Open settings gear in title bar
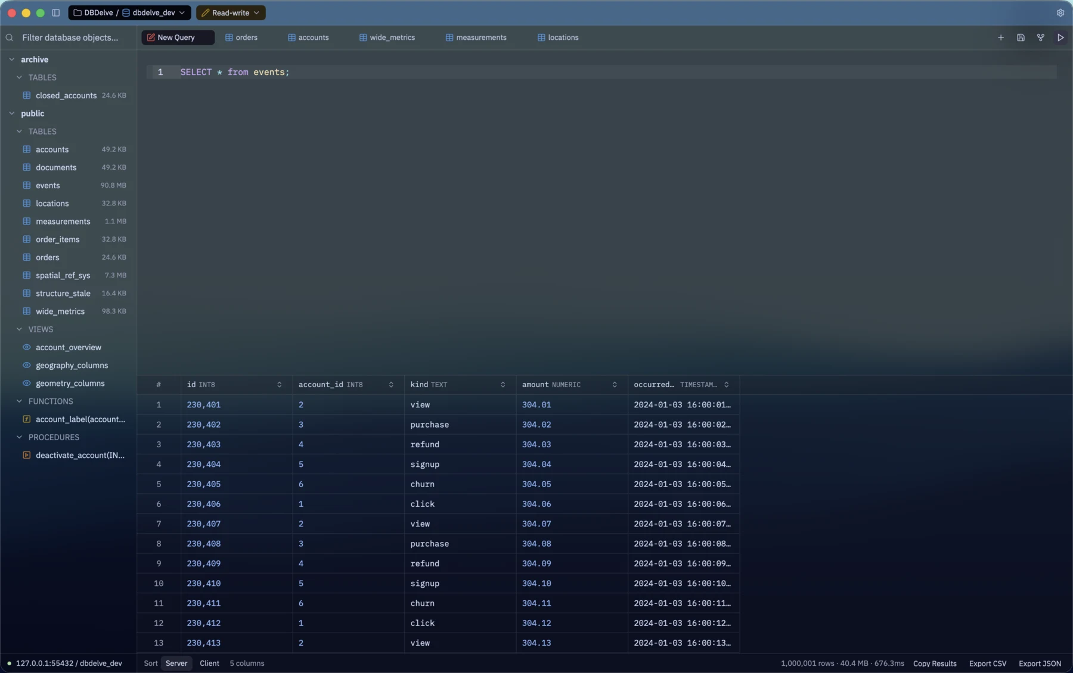 coord(1060,13)
